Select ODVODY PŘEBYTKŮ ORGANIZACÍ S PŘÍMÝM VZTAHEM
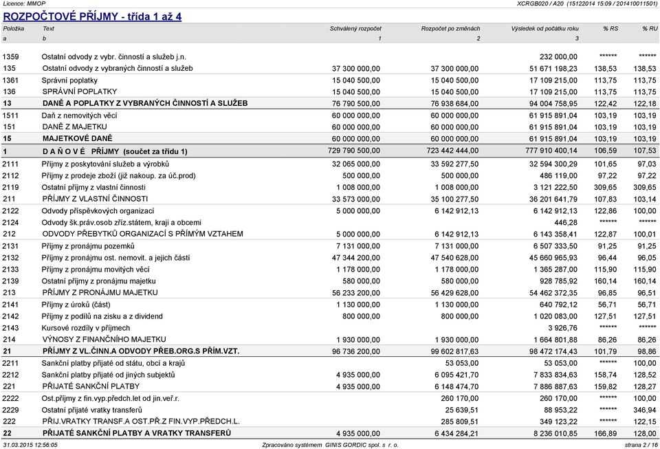This screenshot has width=660, height=449. click(143, 234)
